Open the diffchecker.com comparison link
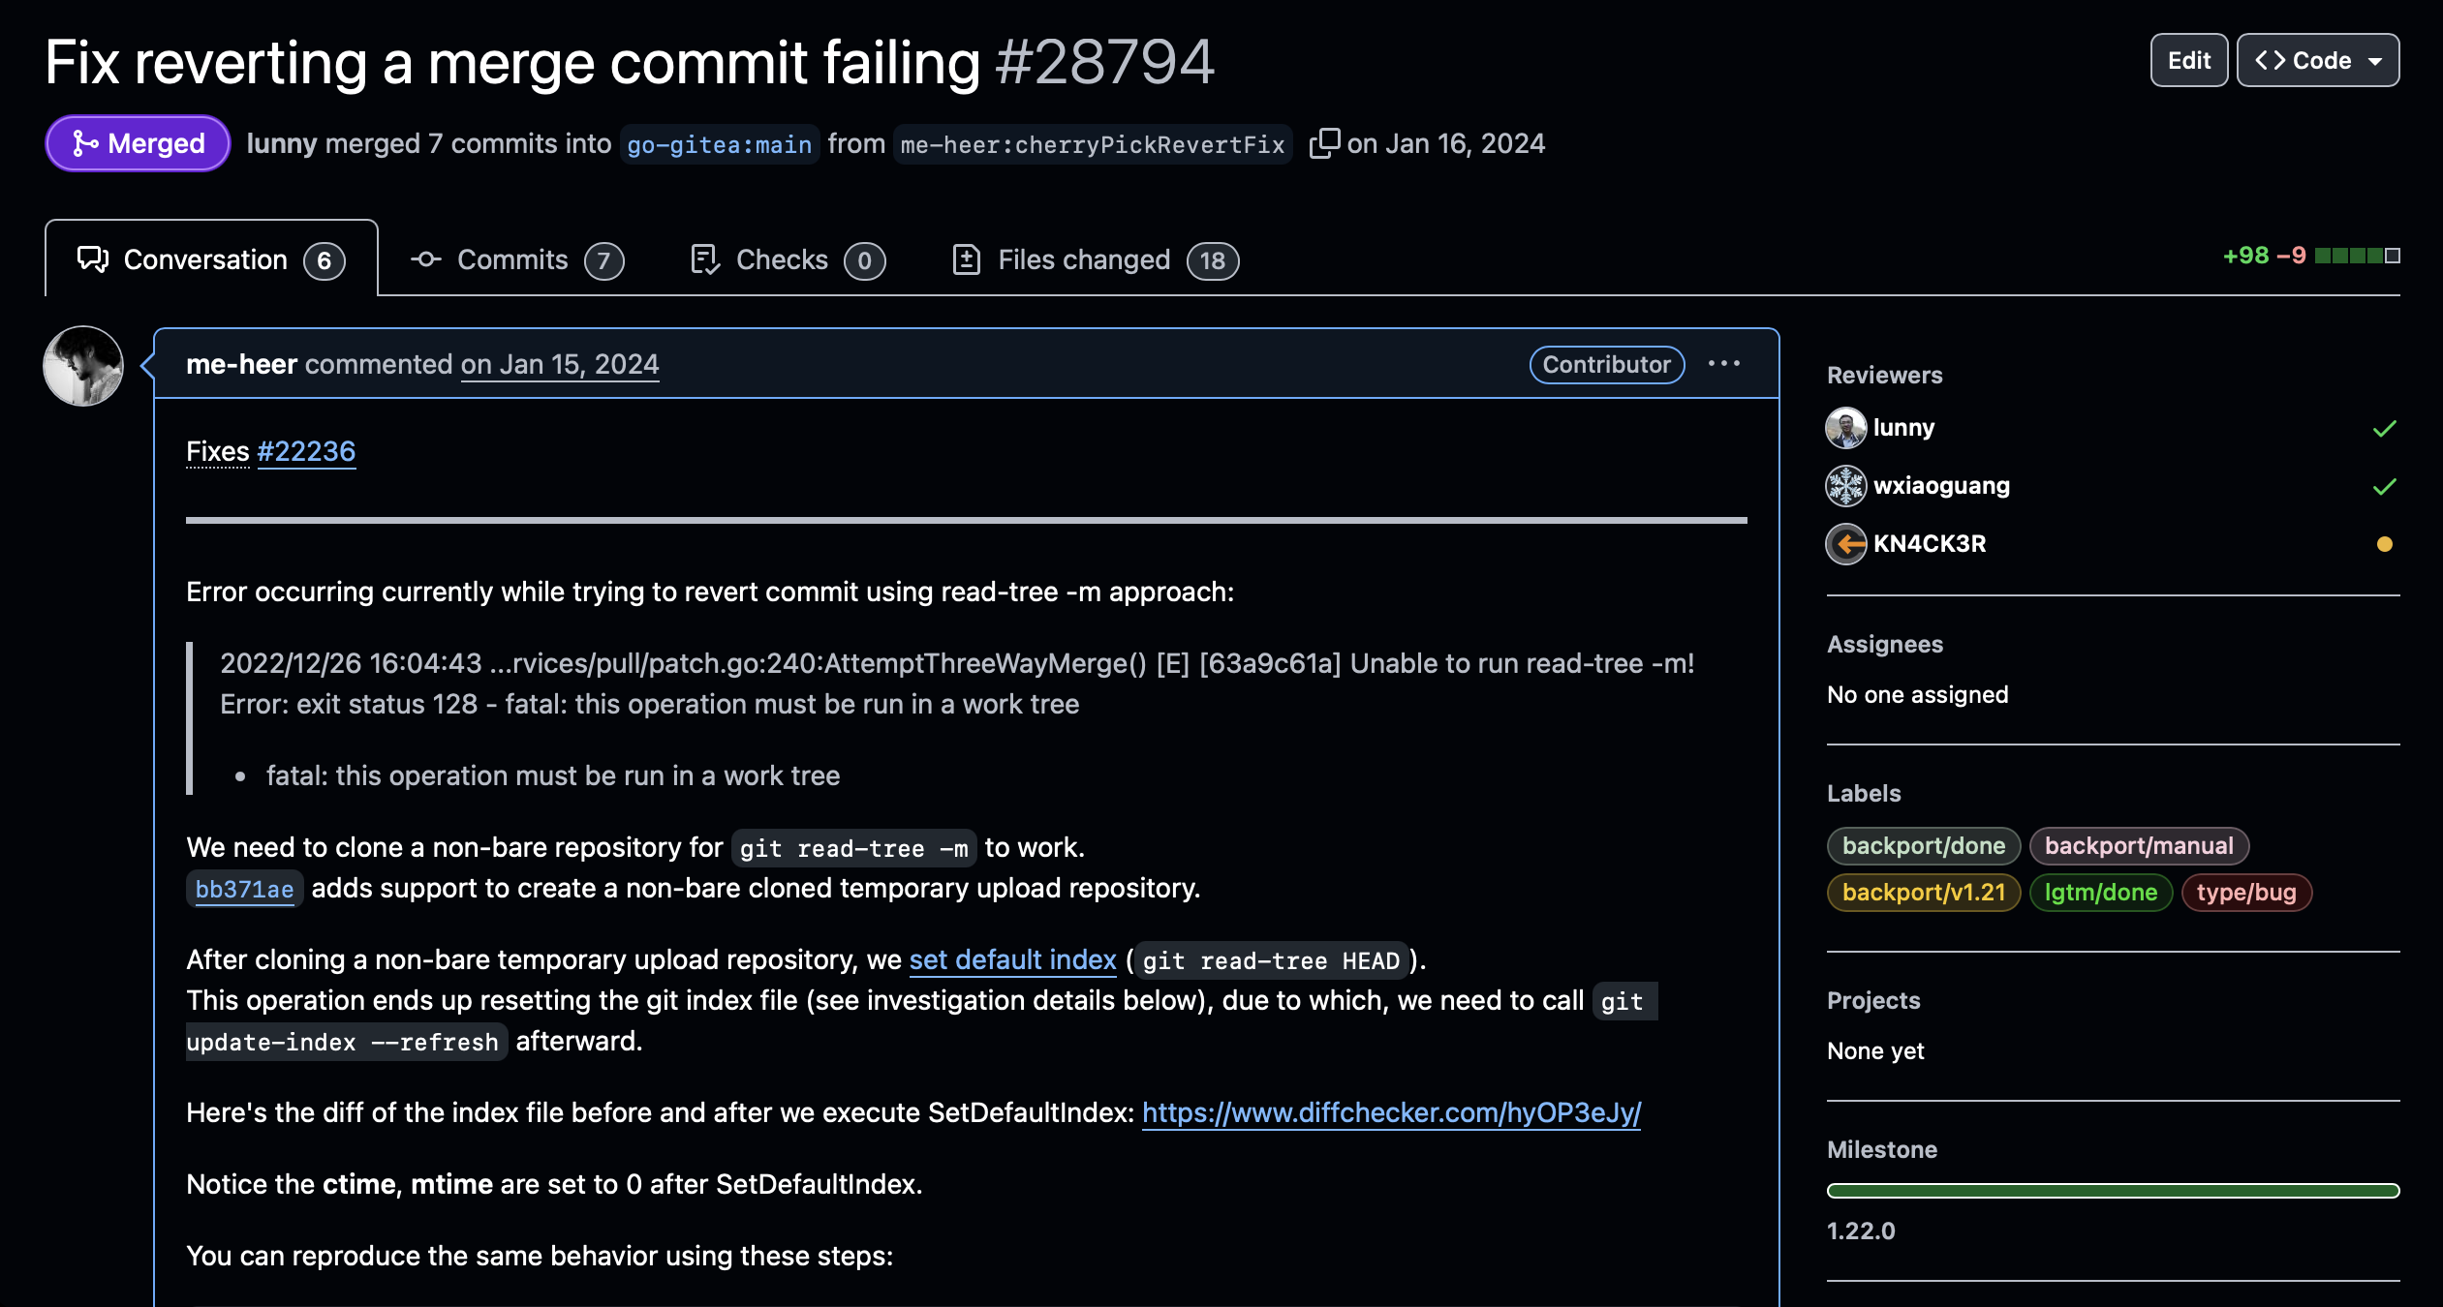 [1391, 1112]
